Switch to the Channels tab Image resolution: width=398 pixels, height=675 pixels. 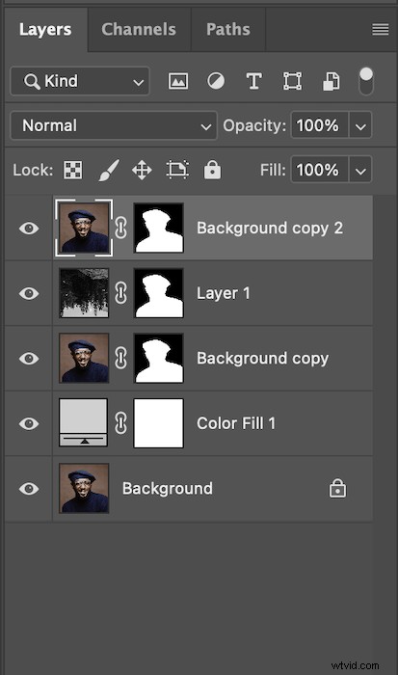coord(139,29)
